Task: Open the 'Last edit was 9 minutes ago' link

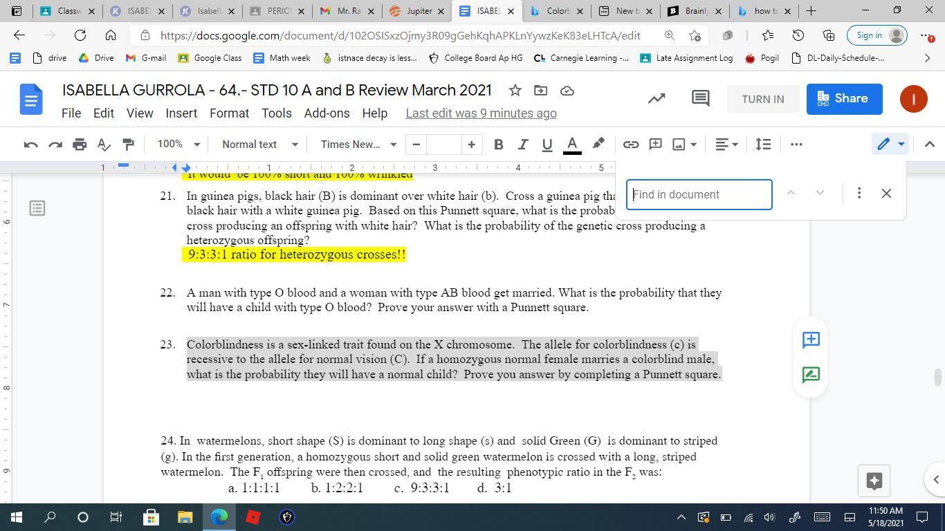Action: click(481, 113)
